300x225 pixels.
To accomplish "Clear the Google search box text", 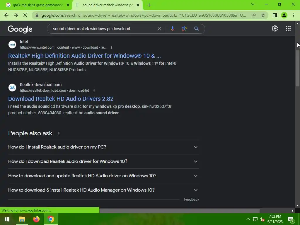I will coord(159,29).
